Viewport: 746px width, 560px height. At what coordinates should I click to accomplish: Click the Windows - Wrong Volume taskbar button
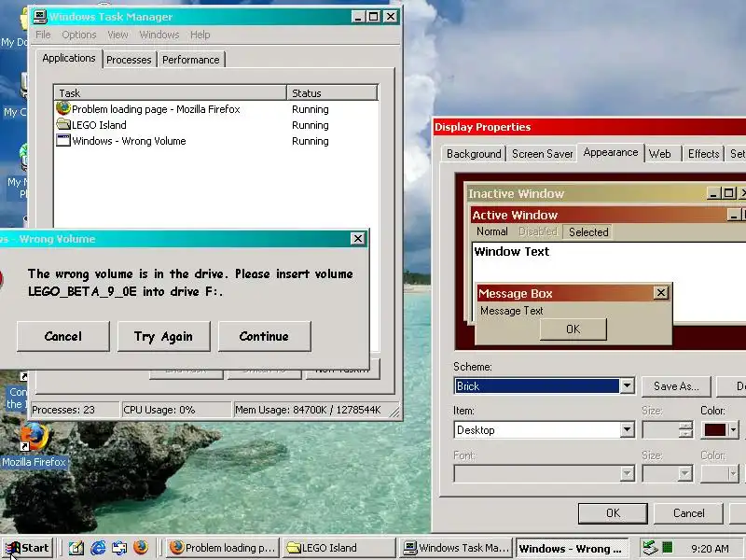click(x=573, y=549)
